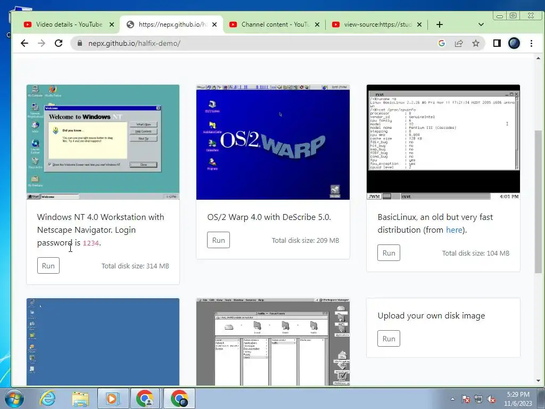
Task: Open Windows Explorer folder on taskbar
Action: tap(80, 398)
